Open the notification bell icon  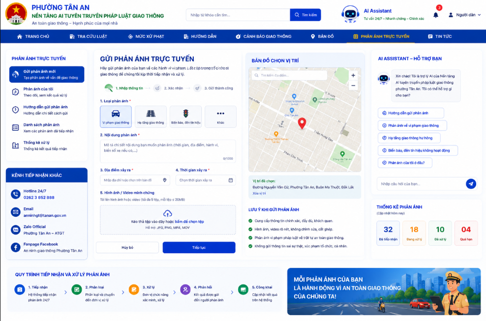click(x=435, y=15)
